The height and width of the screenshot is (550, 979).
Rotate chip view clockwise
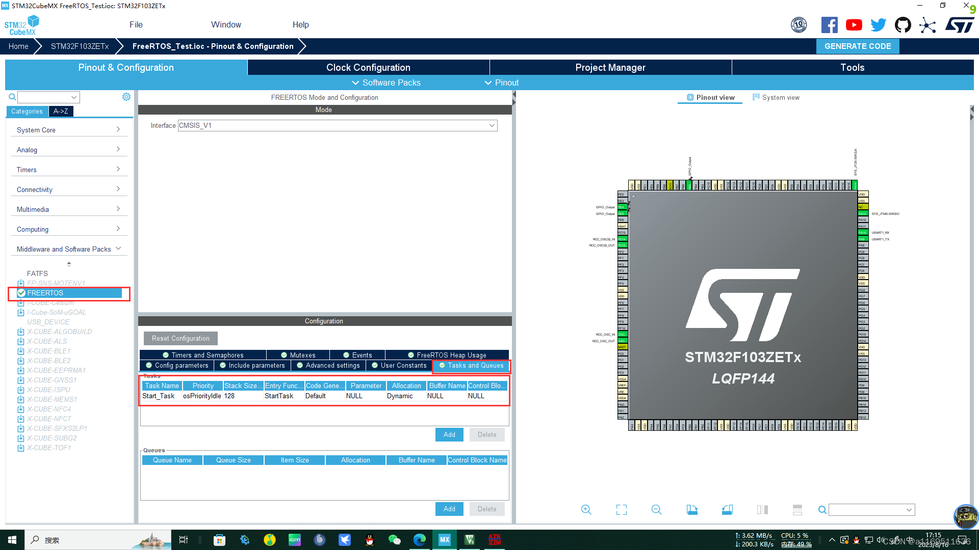tap(692, 510)
